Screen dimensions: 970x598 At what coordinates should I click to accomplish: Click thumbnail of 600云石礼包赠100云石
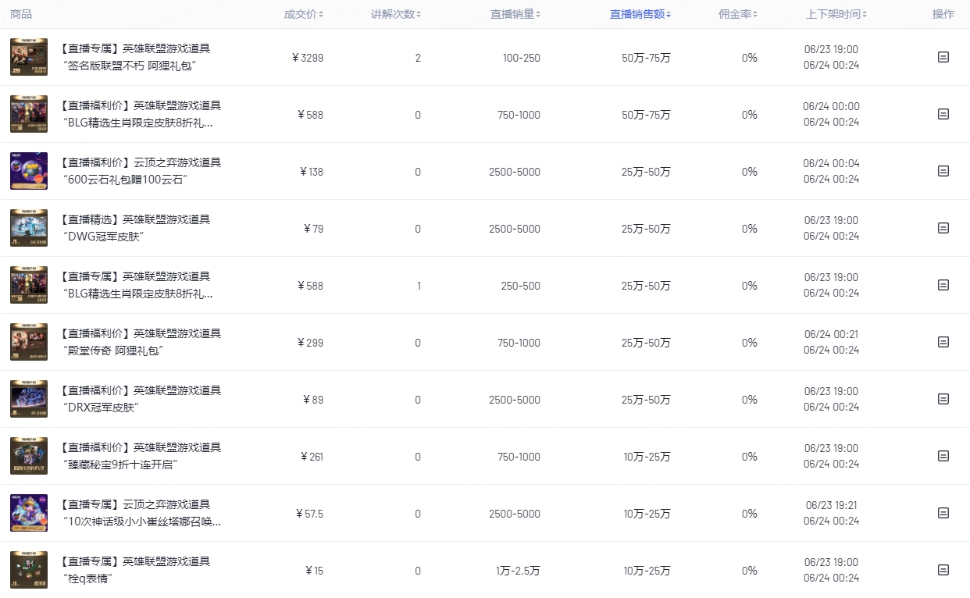[x=29, y=171]
